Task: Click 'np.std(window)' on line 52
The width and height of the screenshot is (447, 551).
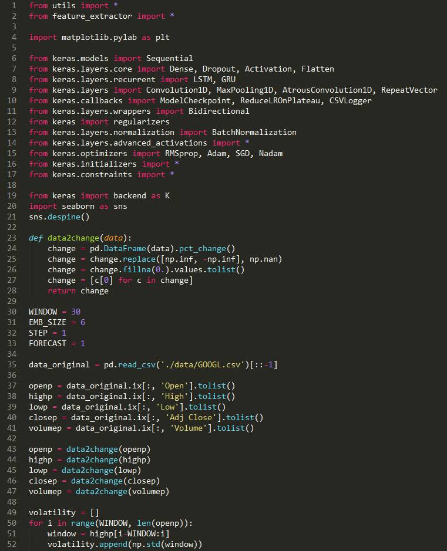Action: [x=164, y=544]
